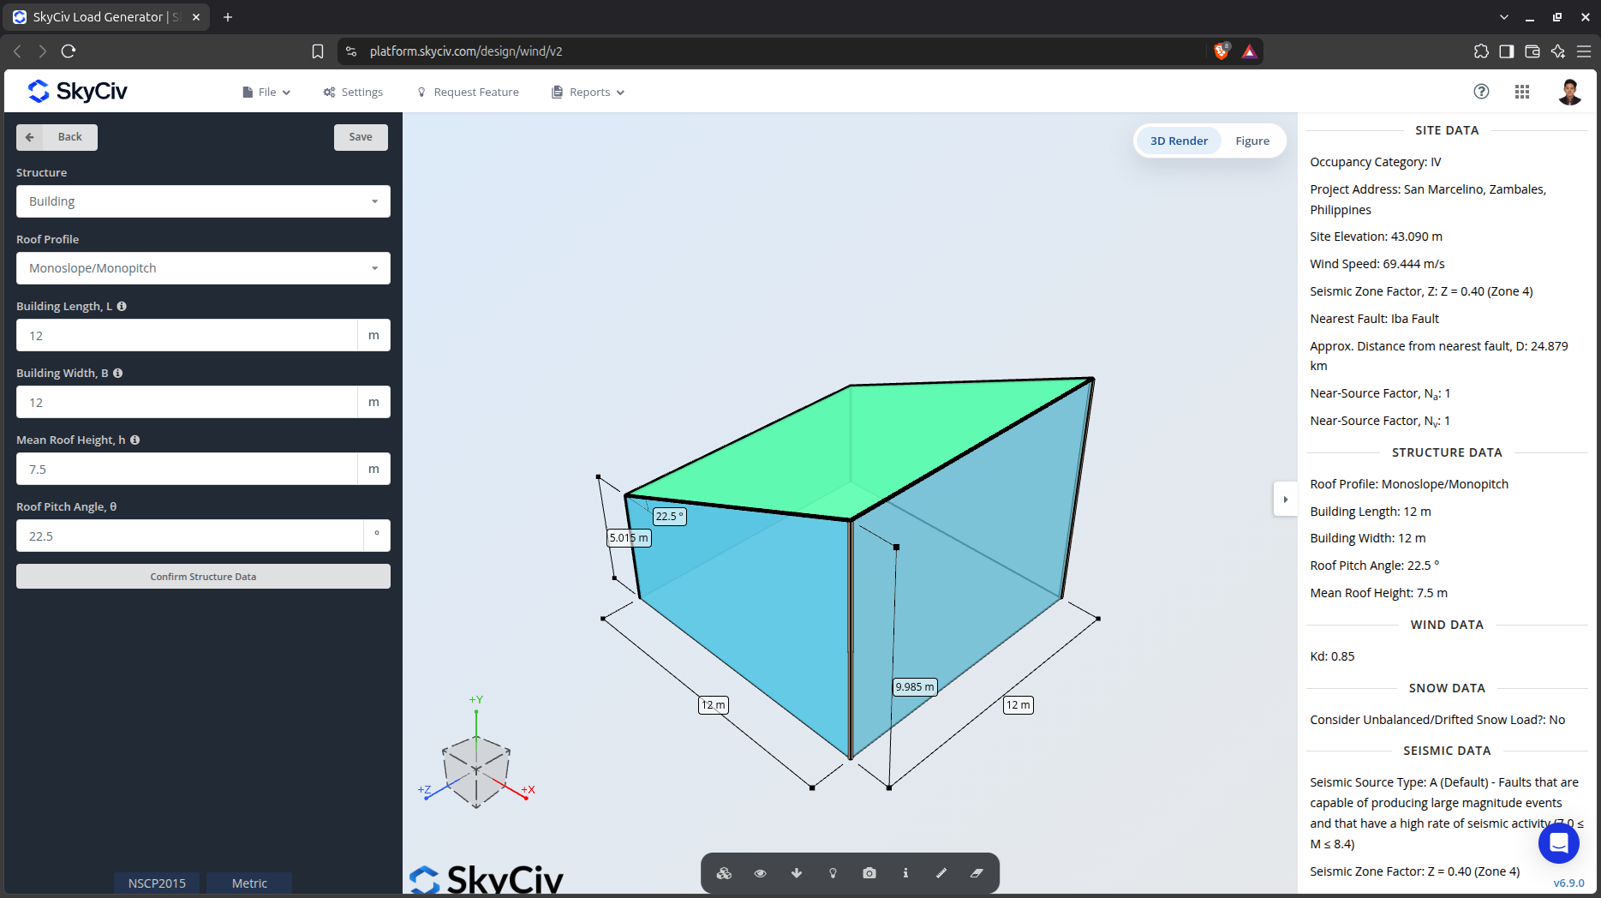This screenshot has width=1601, height=898.
Task: Click the Metric units button
Action: (x=249, y=883)
